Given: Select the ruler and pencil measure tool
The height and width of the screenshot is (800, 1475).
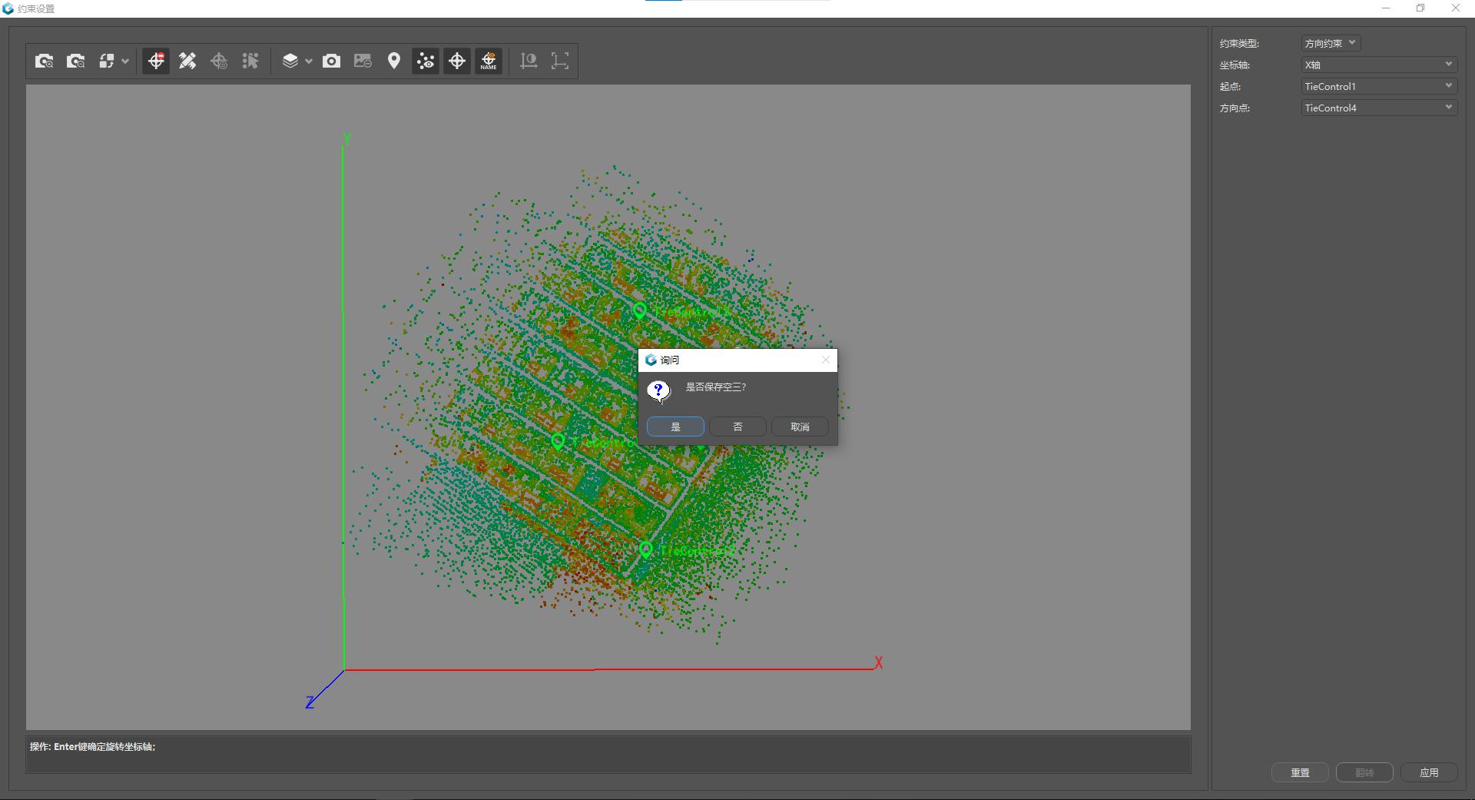Looking at the screenshot, I should [x=187, y=61].
